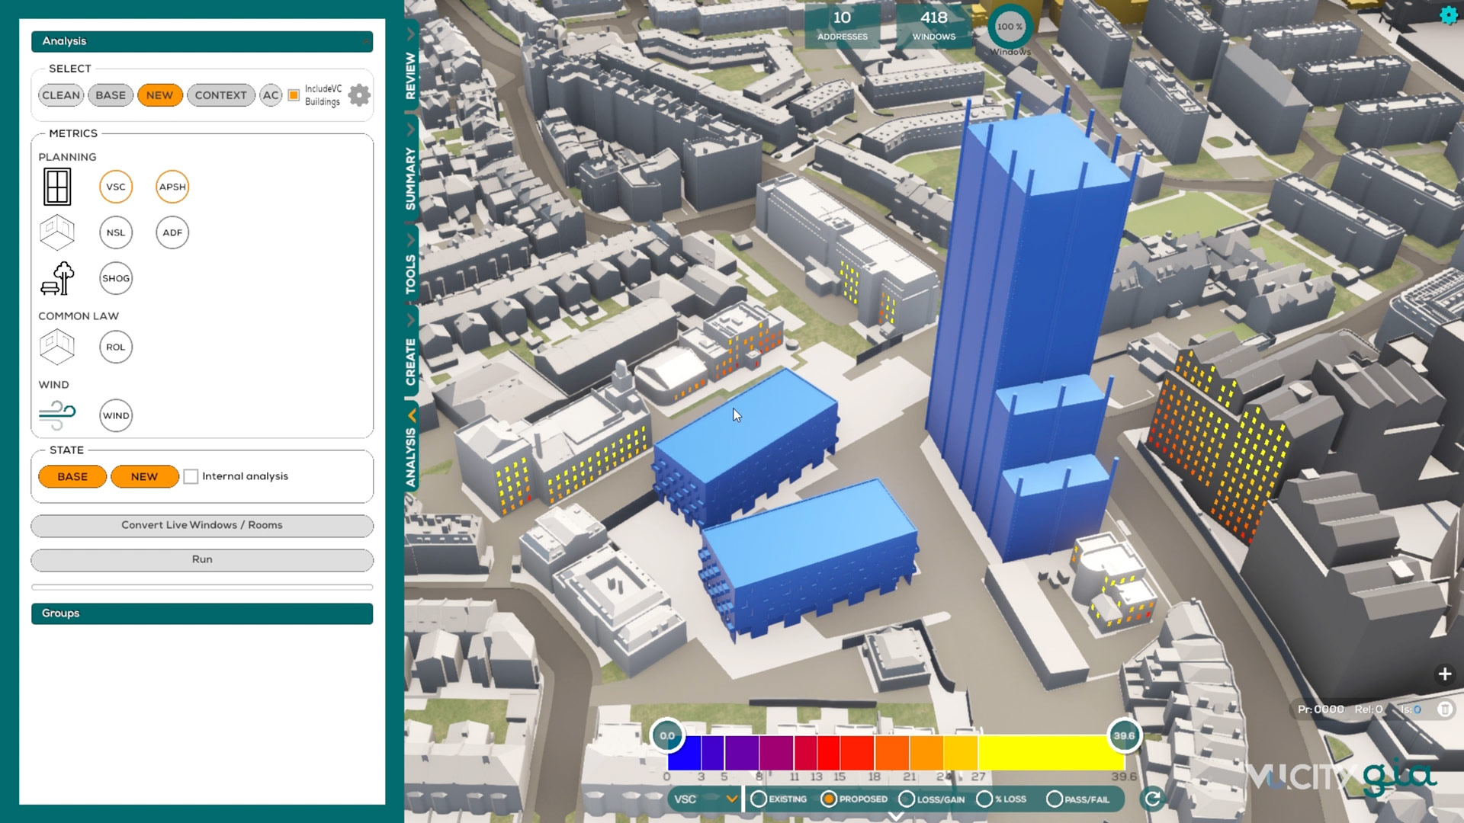Select the SHOG overshadowing metric

116,278
